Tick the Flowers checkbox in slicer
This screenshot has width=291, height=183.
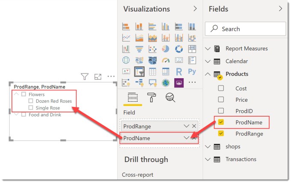pos(24,94)
